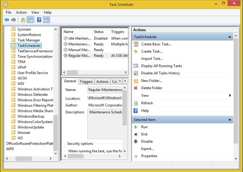The height and width of the screenshot is (172, 243).
Task: Click the Description text box
Action: (x=105, y=124)
